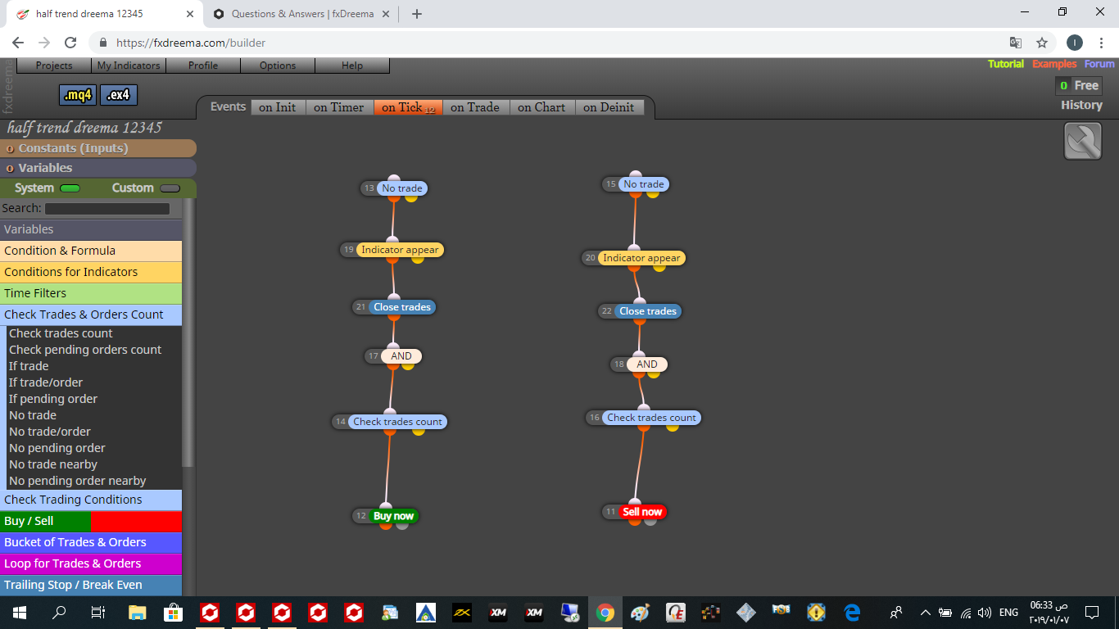Viewport: 1119px width, 629px height.
Task: Click the block Search field
Action: pos(107,209)
